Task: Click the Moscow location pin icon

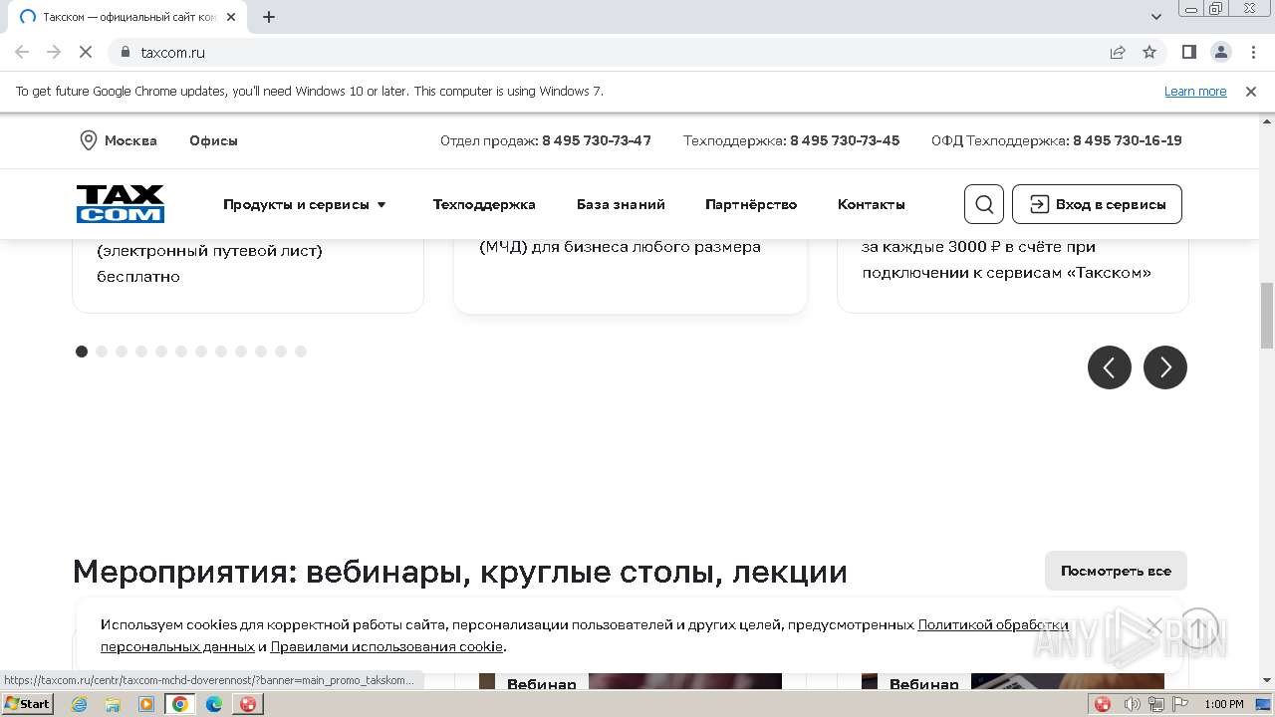Action: coord(88,140)
